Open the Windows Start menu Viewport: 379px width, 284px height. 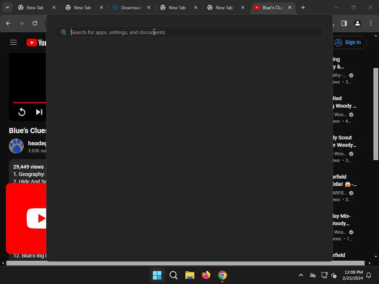pyautogui.click(x=157, y=275)
